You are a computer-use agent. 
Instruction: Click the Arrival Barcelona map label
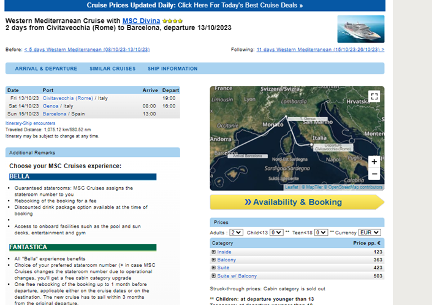pyautogui.click(x=248, y=156)
